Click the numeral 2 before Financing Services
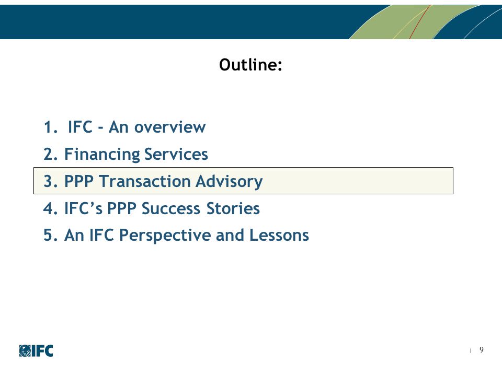The height and width of the screenshot is (376, 502). [49, 154]
